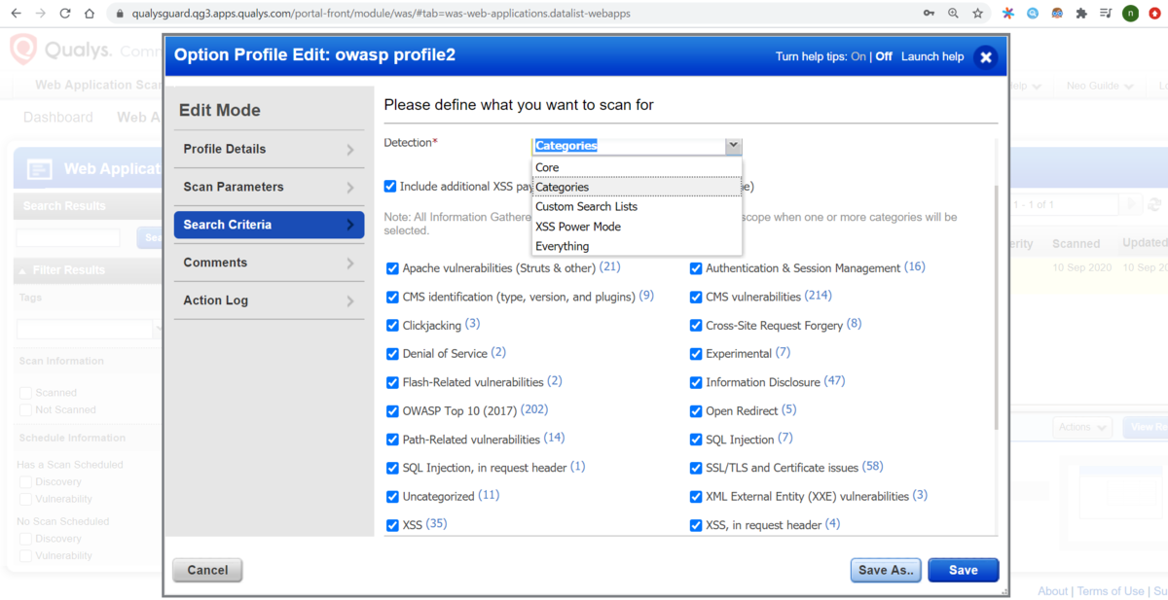Expand the Action Log chevron arrow

pyautogui.click(x=349, y=301)
